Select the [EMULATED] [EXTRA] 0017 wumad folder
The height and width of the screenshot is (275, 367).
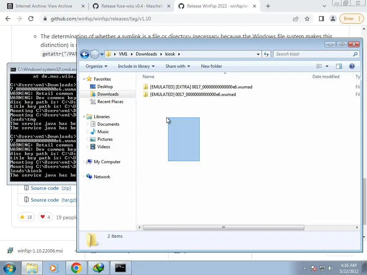[201, 87]
